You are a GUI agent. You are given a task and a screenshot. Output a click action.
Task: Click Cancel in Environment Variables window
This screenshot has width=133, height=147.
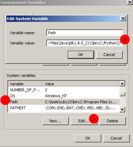[x=116, y=138]
